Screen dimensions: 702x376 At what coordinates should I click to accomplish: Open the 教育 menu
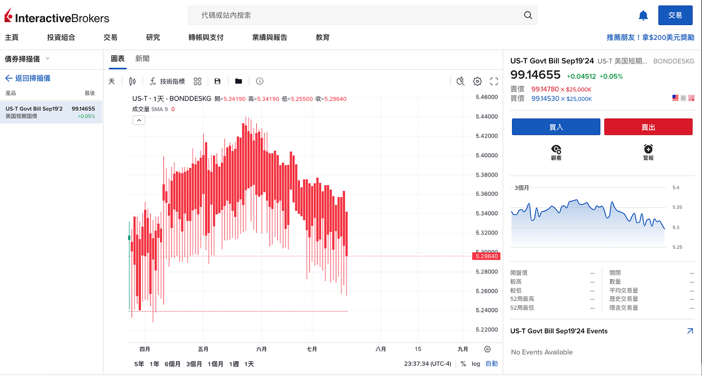pyautogui.click(x=322, y=37)
